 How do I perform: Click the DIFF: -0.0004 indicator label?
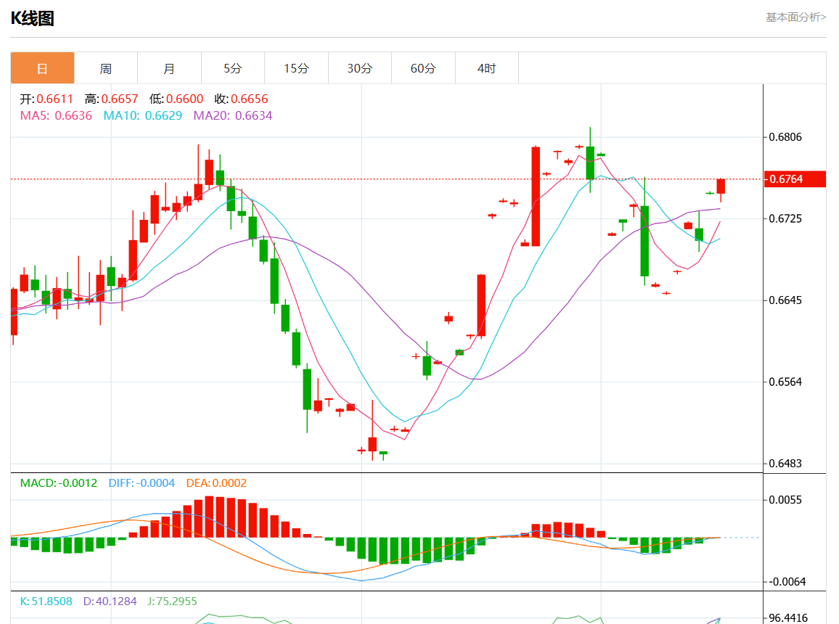tap(142, 483)
